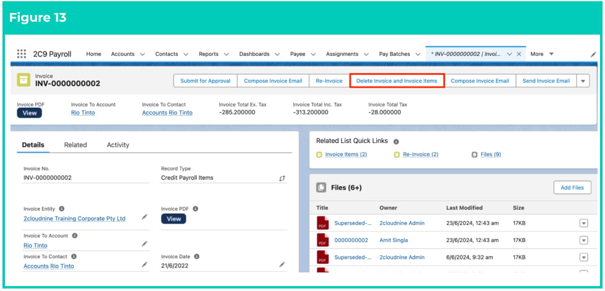Click info icon next to Invoice Date

pyautogui.click(x=197, y=256)
